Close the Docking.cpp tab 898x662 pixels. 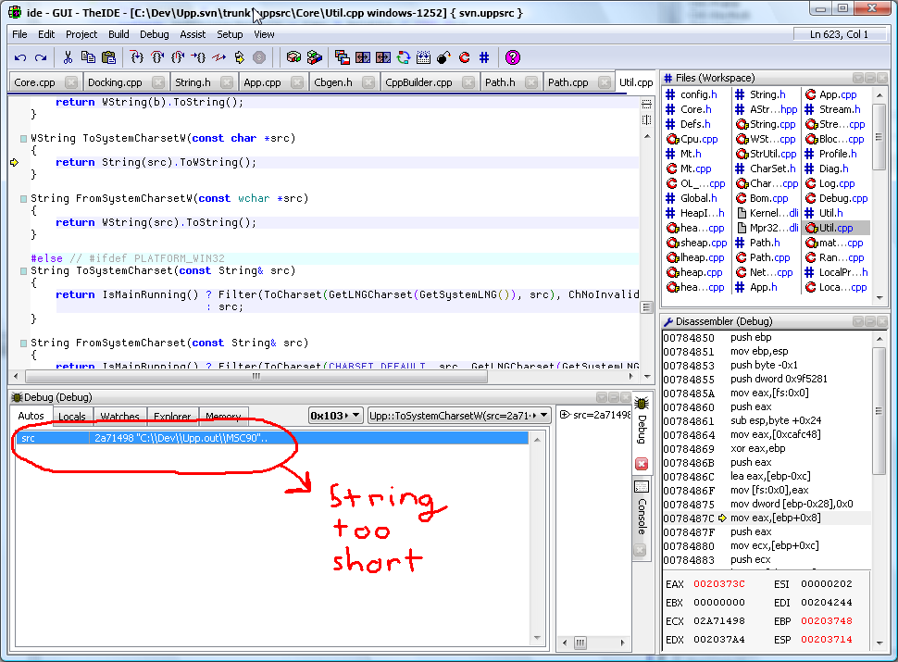158,82
